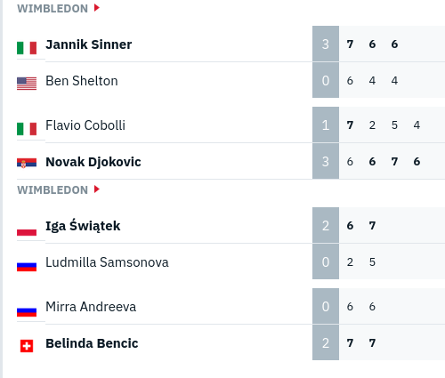445x378 pixels.
Task: Click Russian flag next to Mirra Andreeva
Action: pos(27,310)
